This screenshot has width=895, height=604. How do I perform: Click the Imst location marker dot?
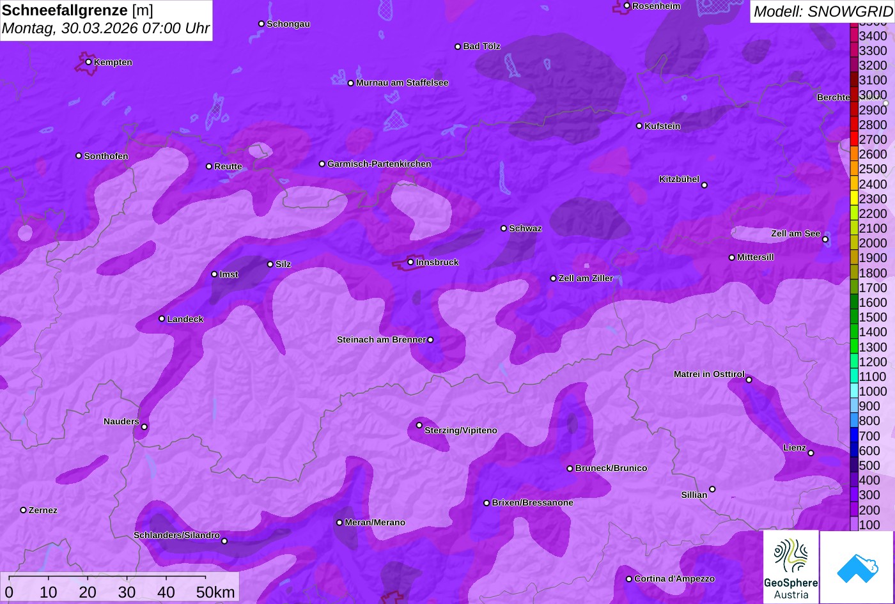pos(214,274)
